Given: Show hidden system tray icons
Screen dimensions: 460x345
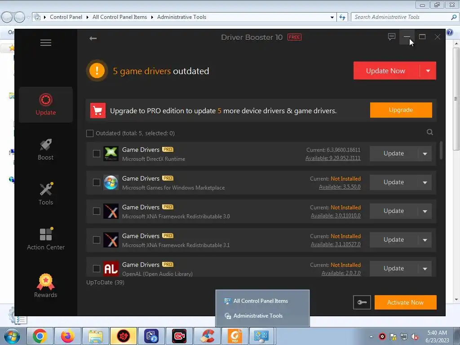Looking at the screenshot, I should 371,337.
